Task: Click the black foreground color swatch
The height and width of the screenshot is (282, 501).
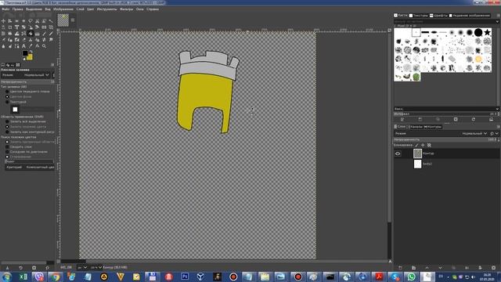Action: (24, 53)
